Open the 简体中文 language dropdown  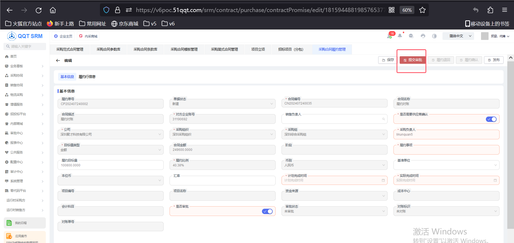[x=458, y=36]
